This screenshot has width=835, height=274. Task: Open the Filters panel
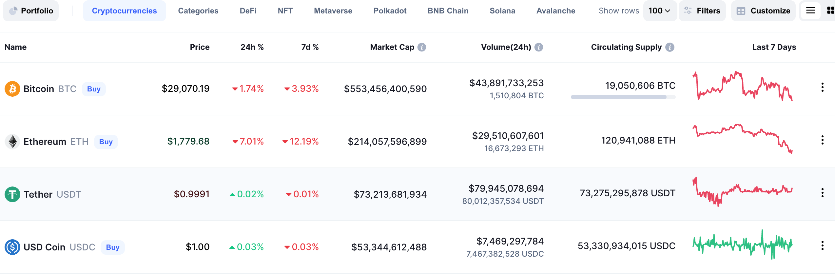(702, 11)
